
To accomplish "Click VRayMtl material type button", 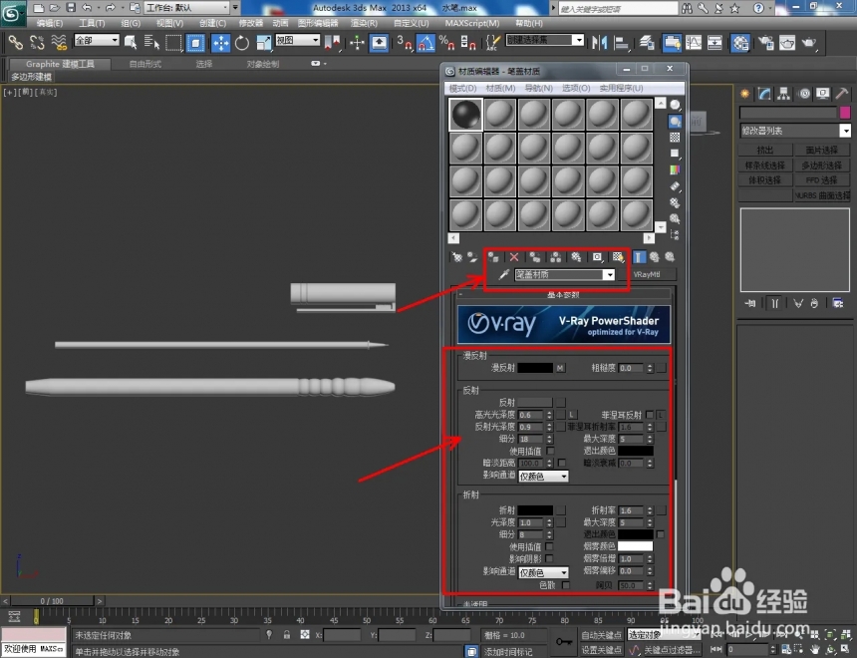I will tap(647, 274).
